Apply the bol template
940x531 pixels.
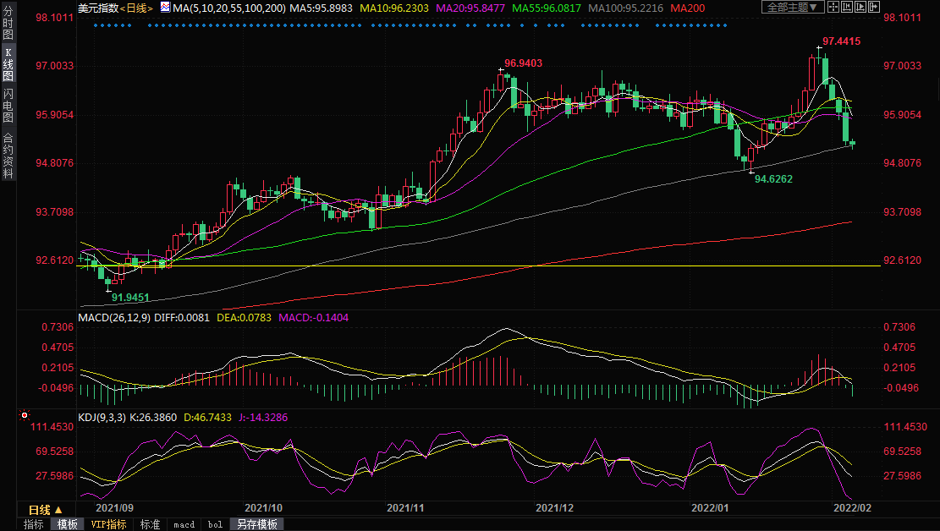coord(215,524)
